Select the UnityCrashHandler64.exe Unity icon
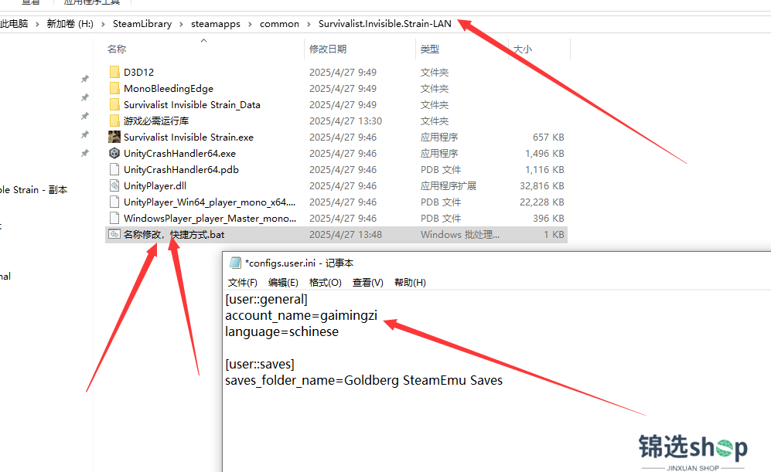The height and width of the screenshot is (472, 771). click(114, 153)
